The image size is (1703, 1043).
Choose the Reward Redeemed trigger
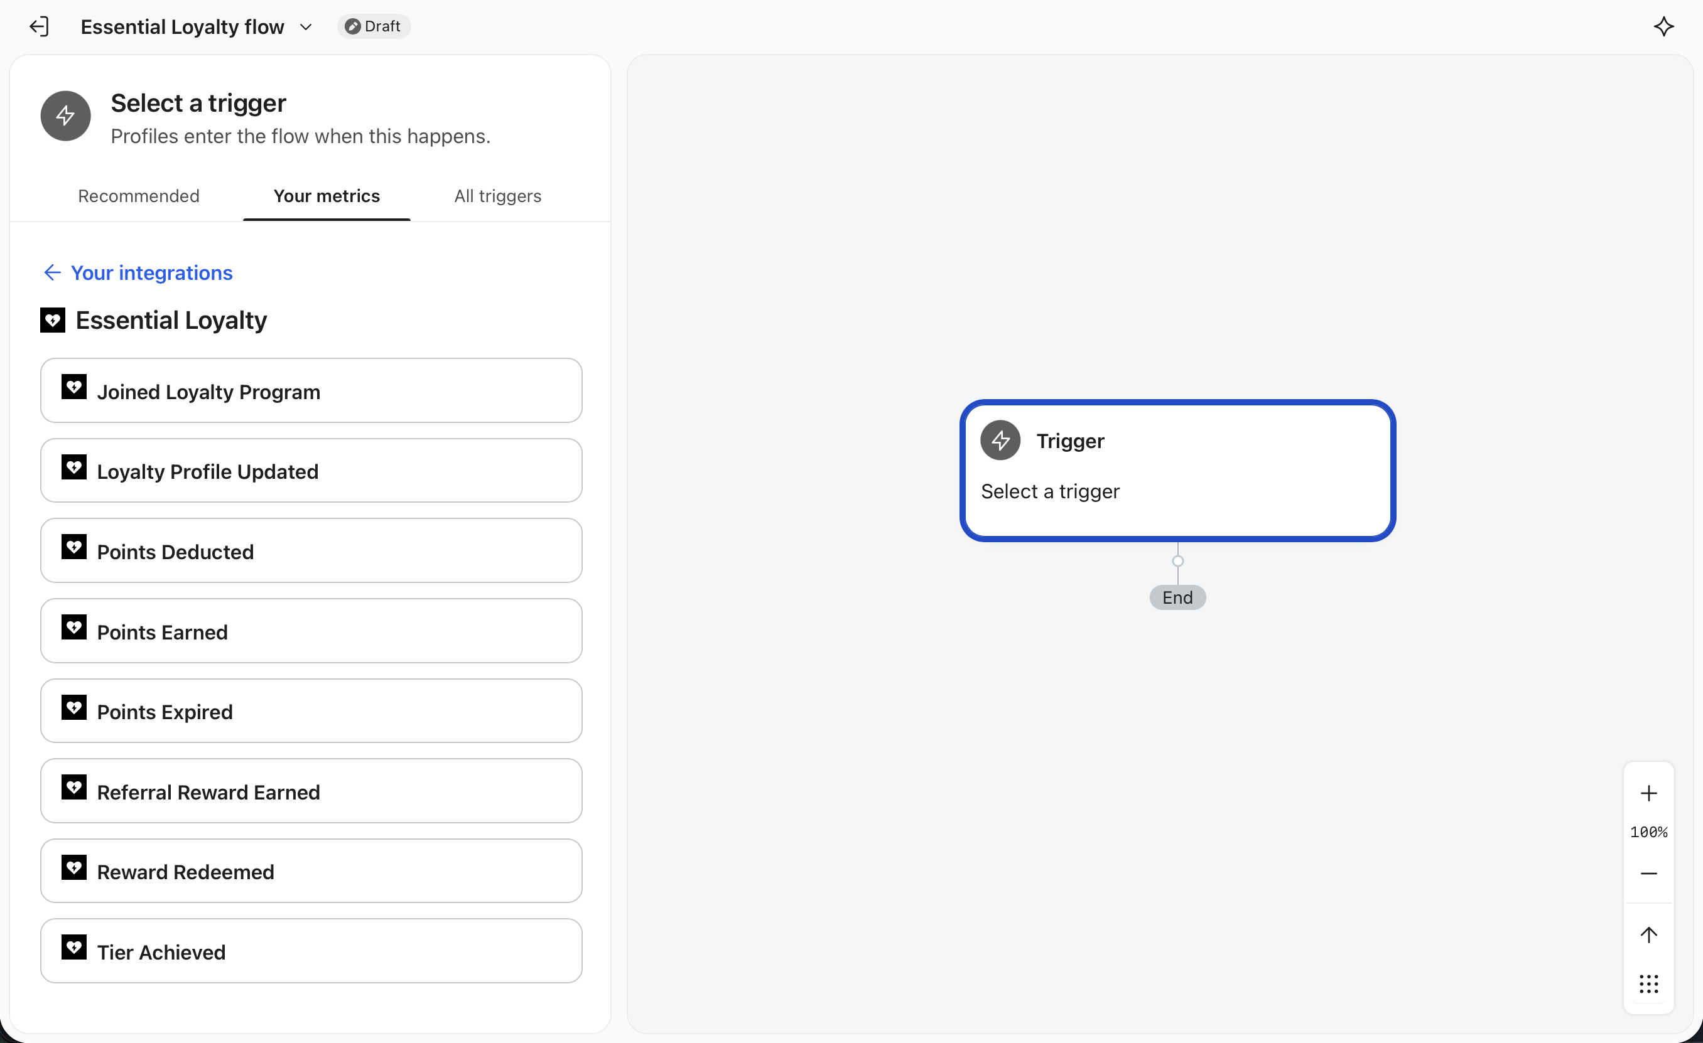311,871
